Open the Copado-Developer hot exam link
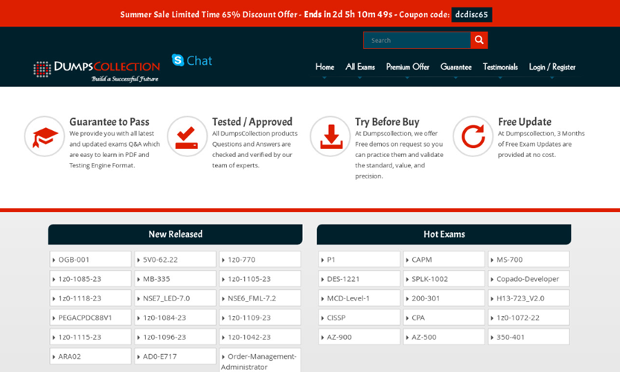The height and width of the screenshot is (372, 620). 528,279
